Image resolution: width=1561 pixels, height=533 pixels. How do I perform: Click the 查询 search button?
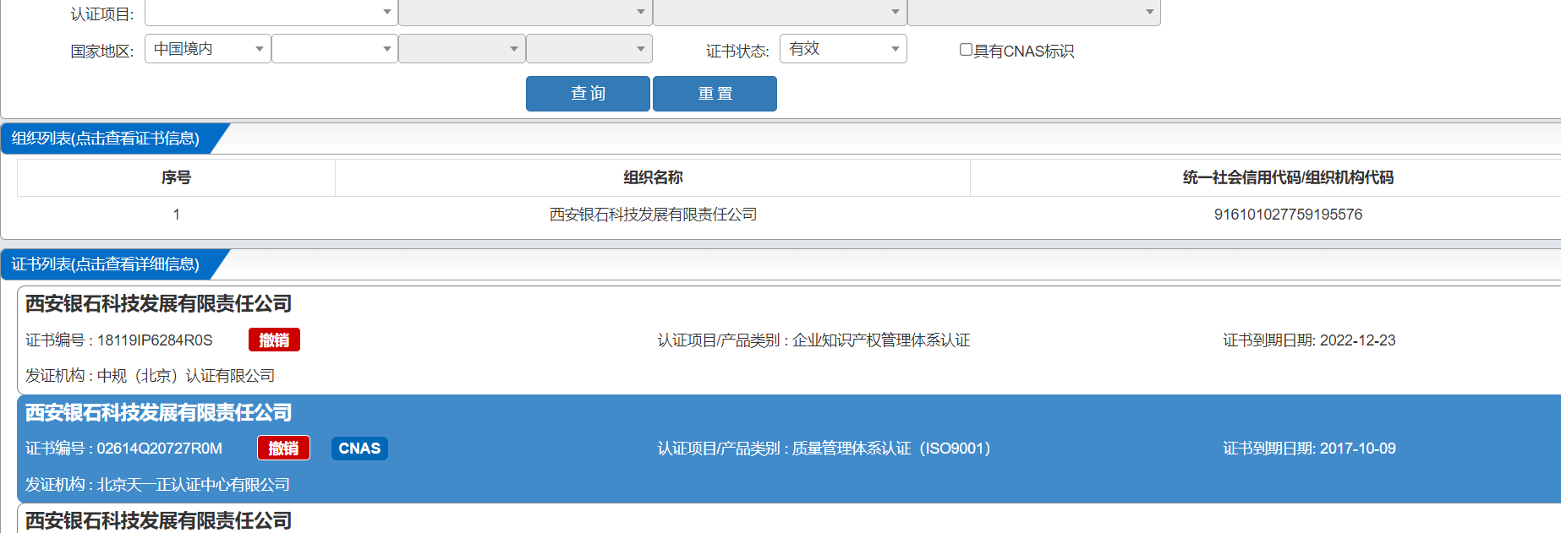click(x=588, y=94)
